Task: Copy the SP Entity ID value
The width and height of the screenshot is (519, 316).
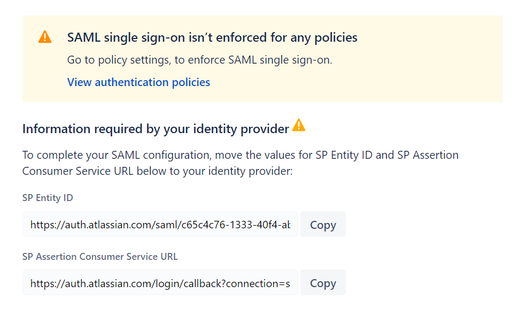Action: [323, 224]
